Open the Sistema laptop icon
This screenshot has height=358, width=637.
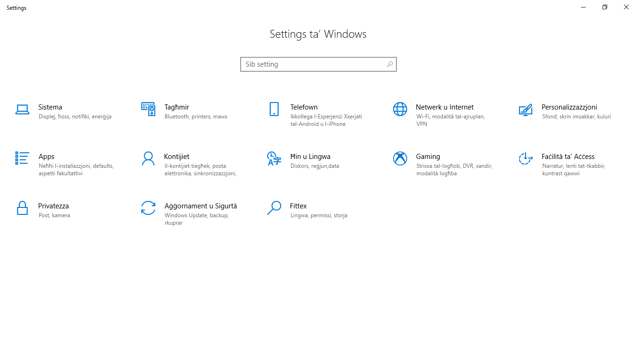(22, 110)
